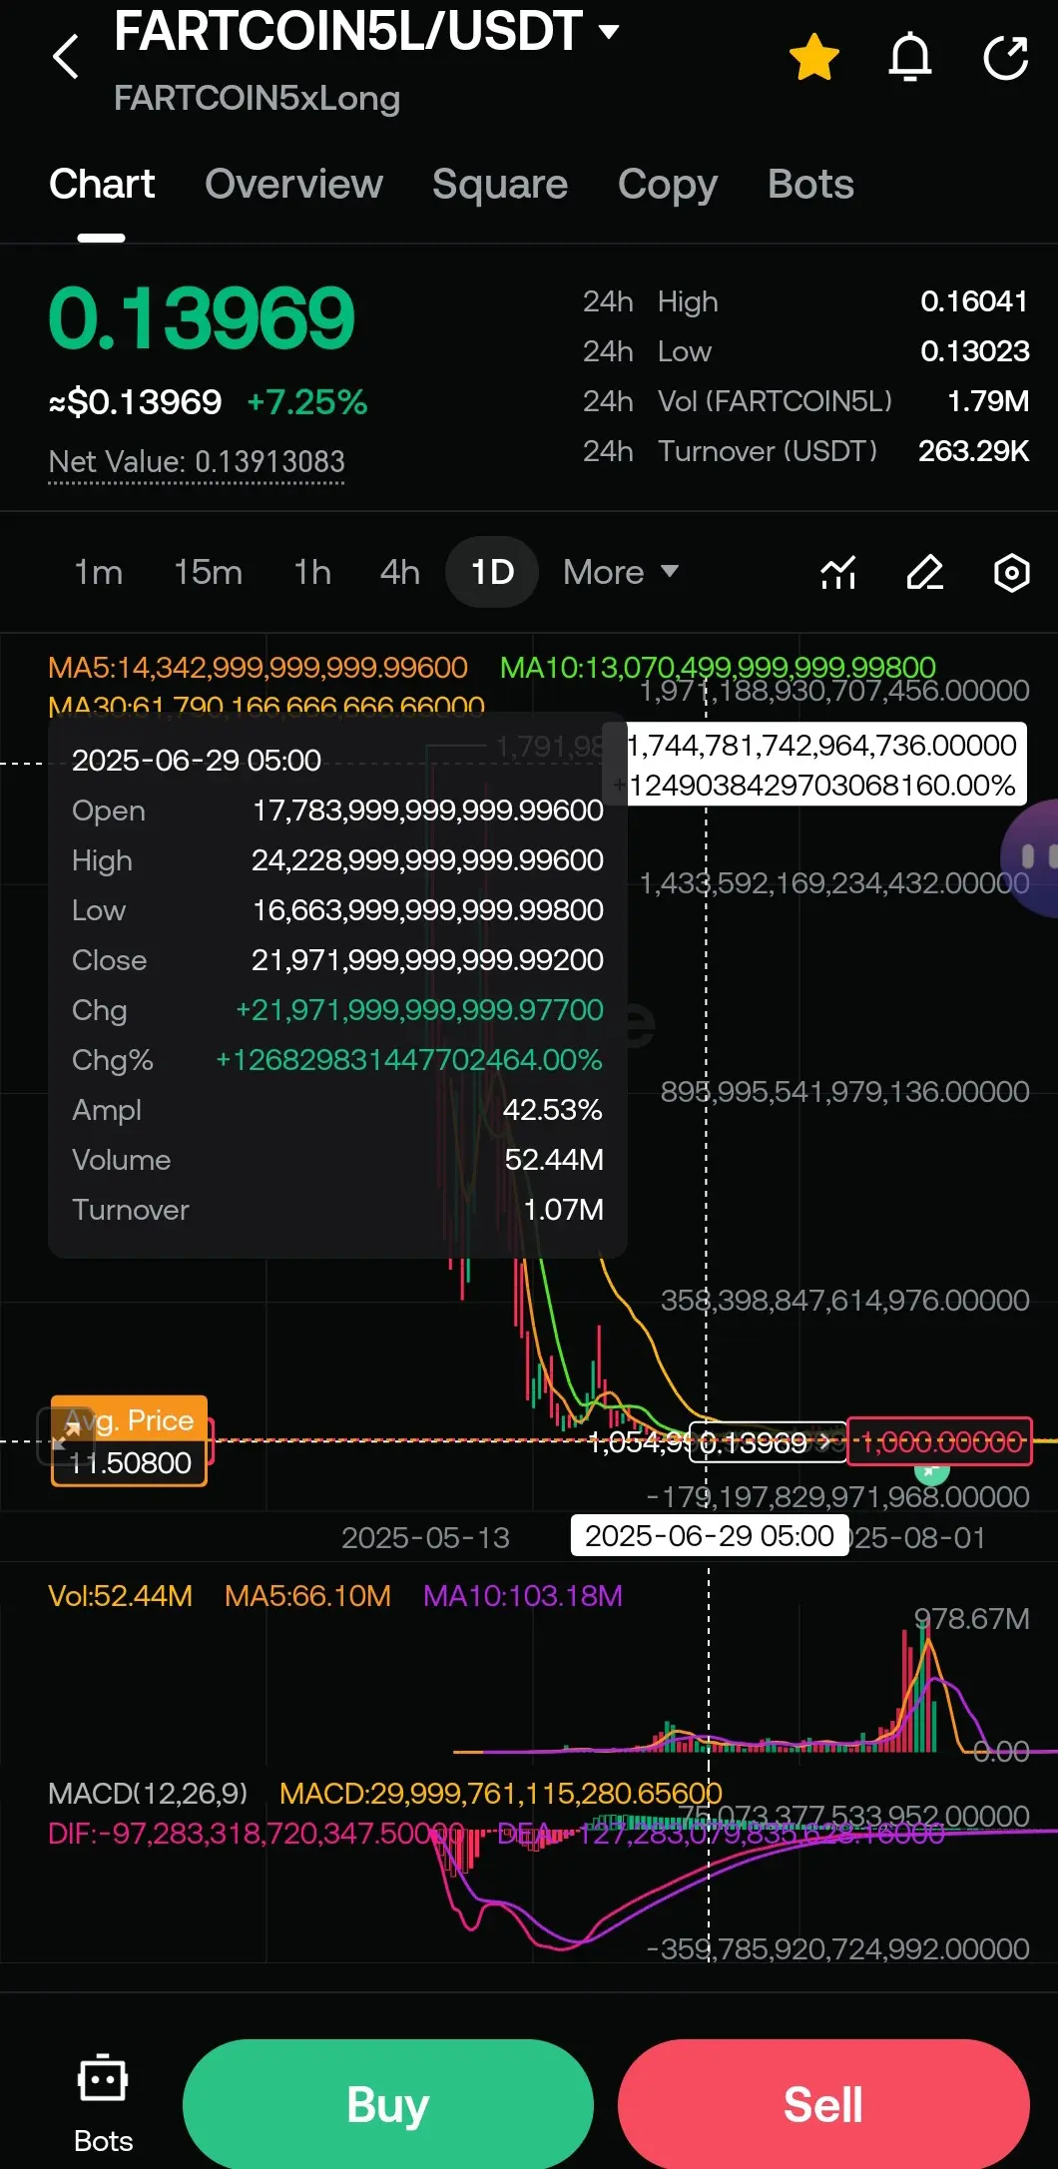Open chart settings hexagon icon

1012,573
